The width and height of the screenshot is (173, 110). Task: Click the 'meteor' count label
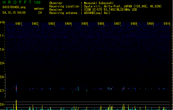point(39,9)
